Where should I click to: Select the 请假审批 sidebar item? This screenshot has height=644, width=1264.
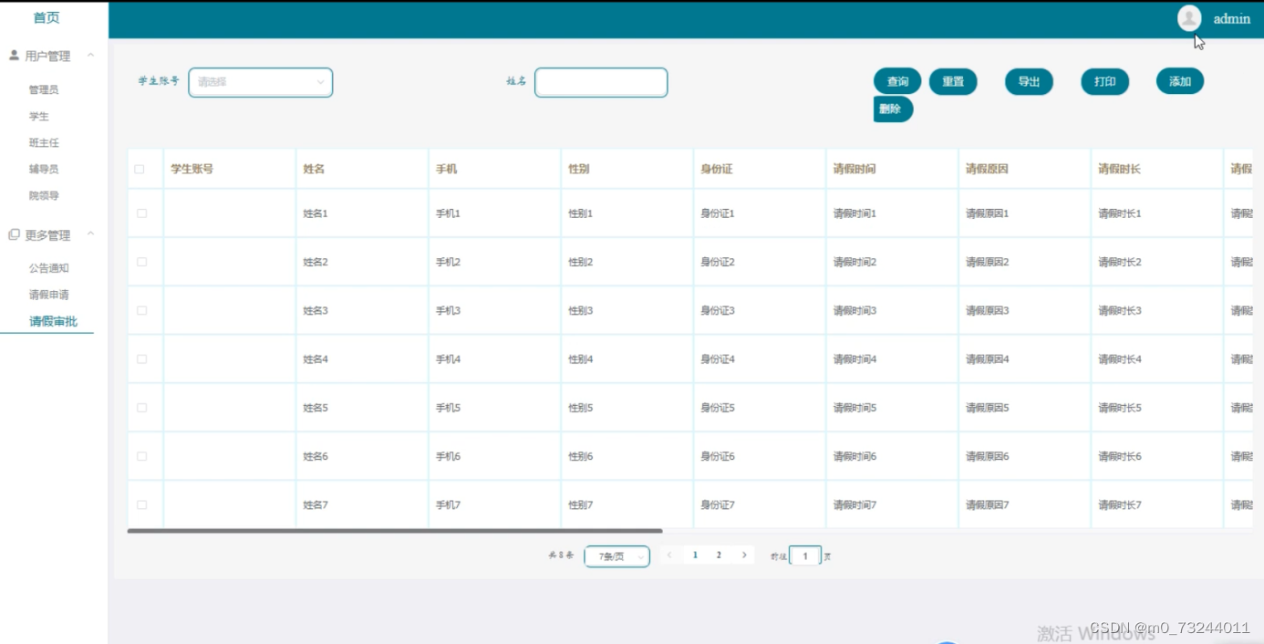pyautogui.click(x=53, y=321)
